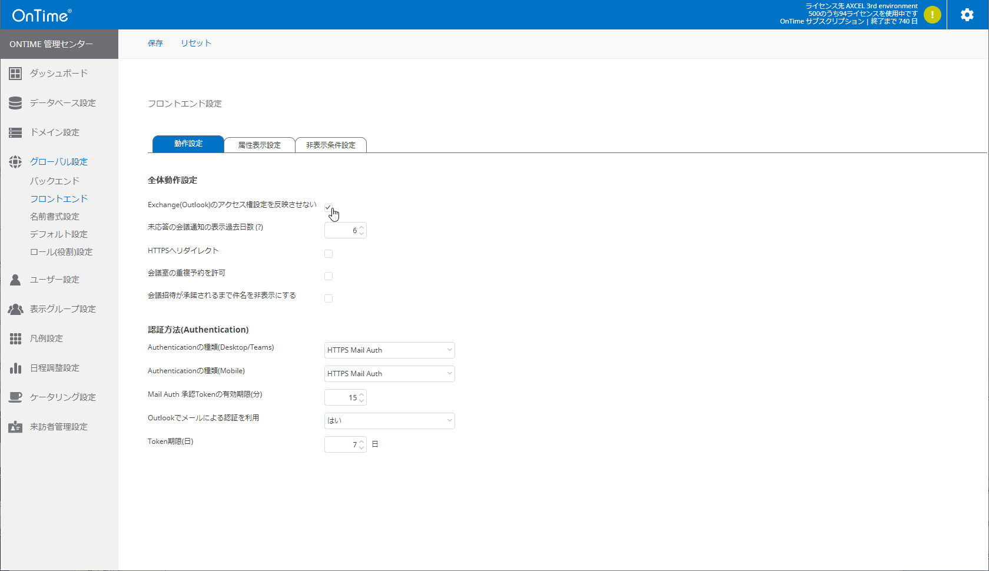
Task: Open the 来訪者管理設定 visitor icon
Action: [15, 426]
